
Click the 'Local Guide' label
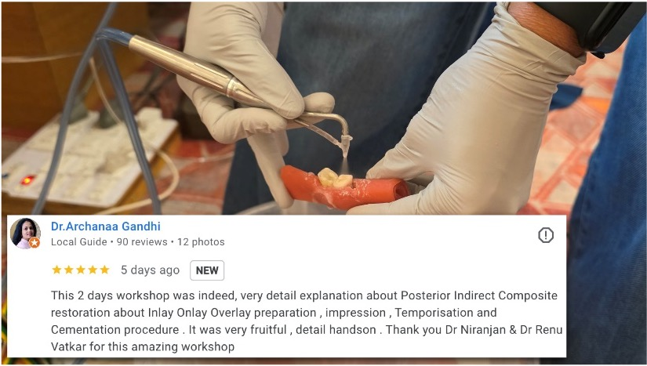78,242
